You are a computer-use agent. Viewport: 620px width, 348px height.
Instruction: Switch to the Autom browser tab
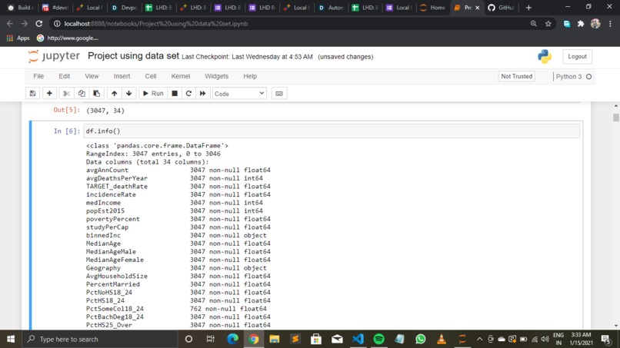click(x=332, y=8)
